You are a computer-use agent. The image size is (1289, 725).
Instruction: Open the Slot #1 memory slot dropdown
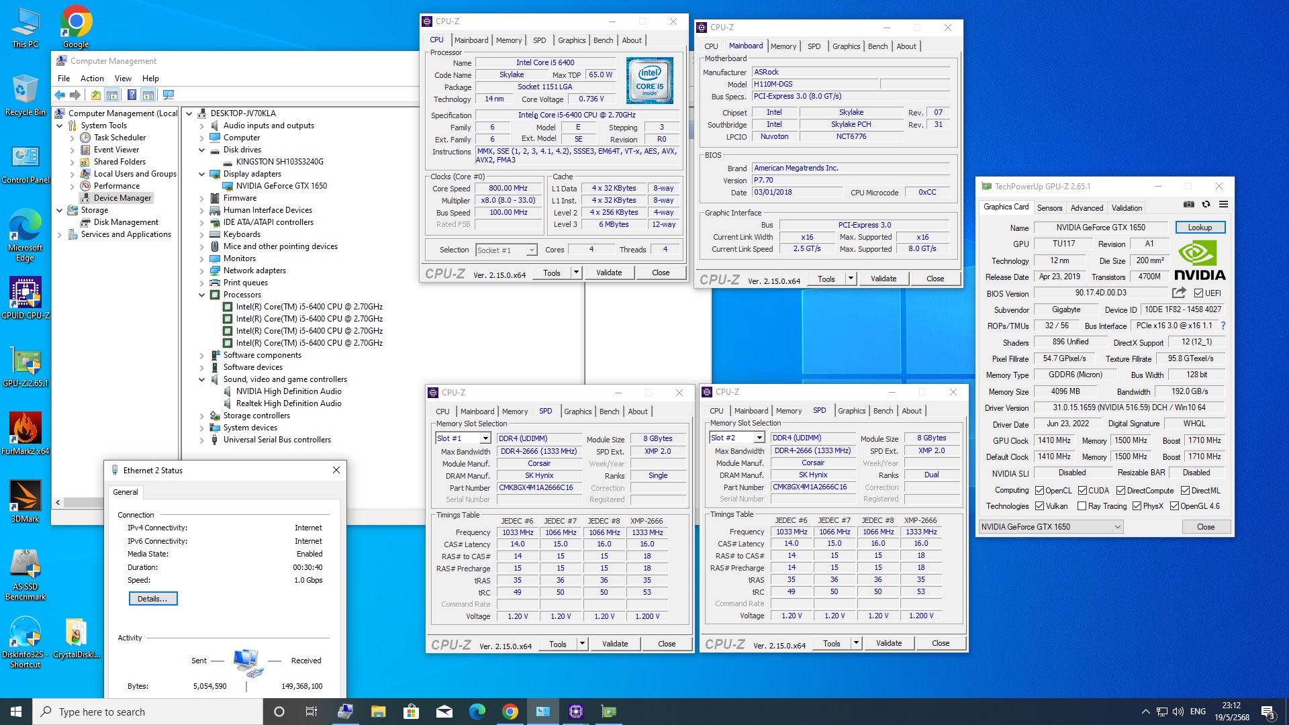pos(485,438)
